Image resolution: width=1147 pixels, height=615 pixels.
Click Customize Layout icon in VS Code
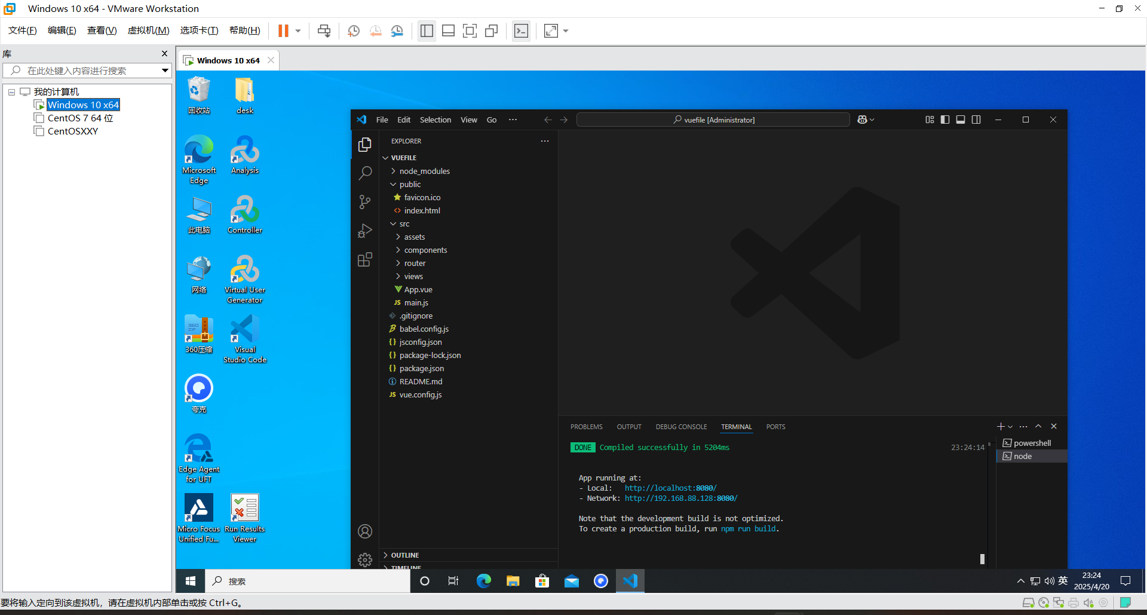[x=930, y=120]
